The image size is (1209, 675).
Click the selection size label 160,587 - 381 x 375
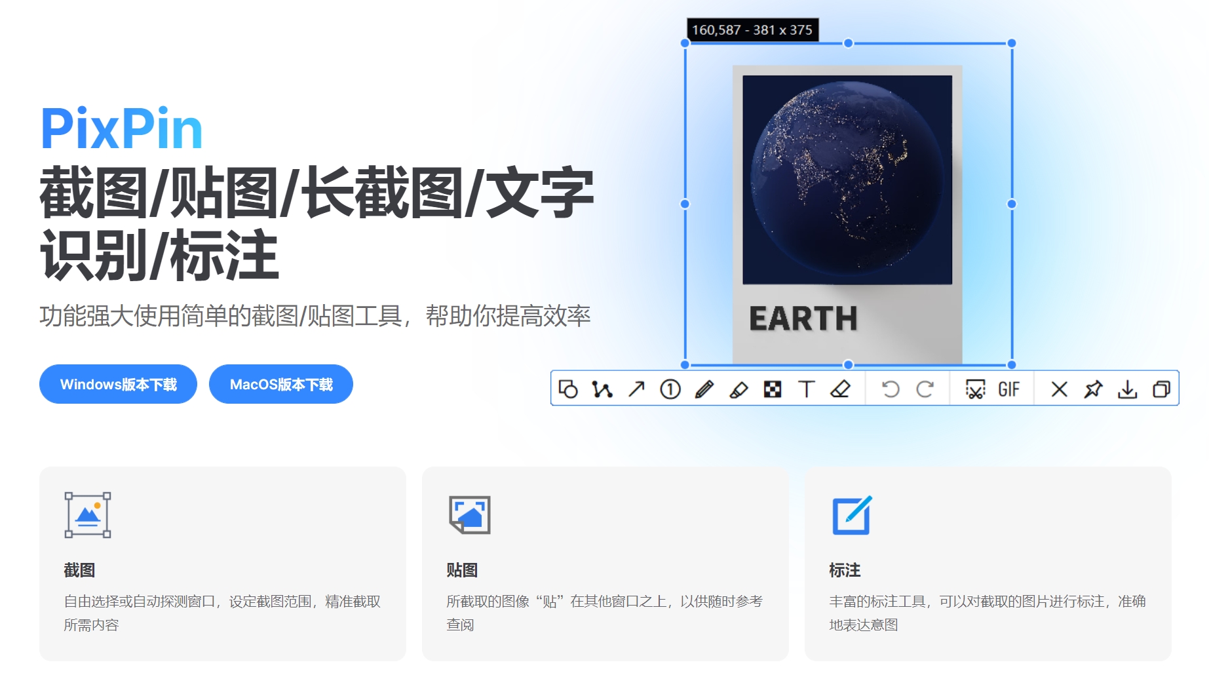tap(752, 30)
